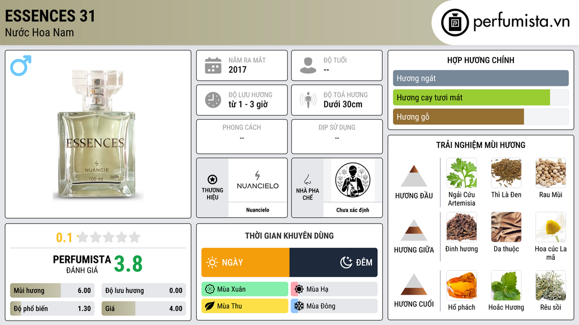Open the Thì Là Đen note image
Screen dimensions: 579x325
pos(506,173)
